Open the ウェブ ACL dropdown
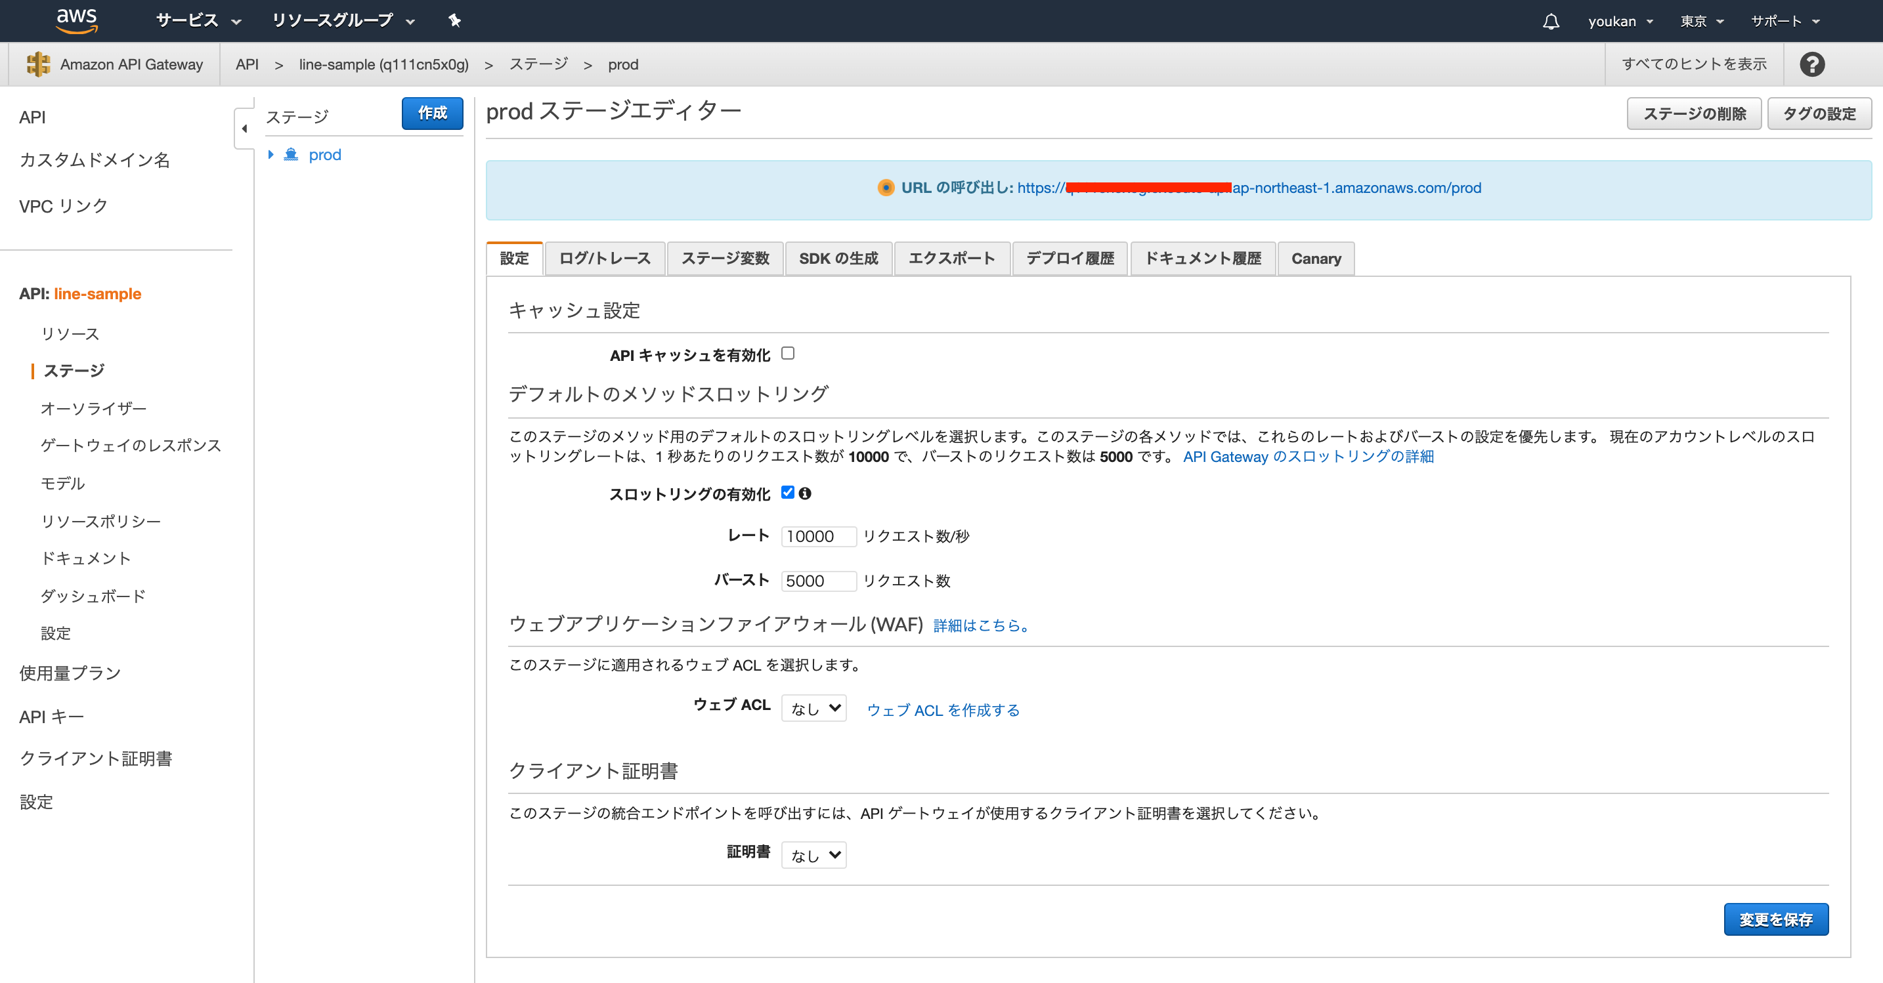Viewport: 1883px width, 983px height. tap(813, 708)
